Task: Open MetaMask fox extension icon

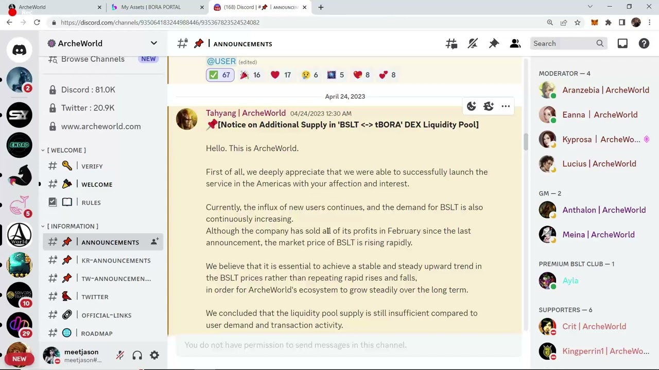Action: click(x=594, y=23)
